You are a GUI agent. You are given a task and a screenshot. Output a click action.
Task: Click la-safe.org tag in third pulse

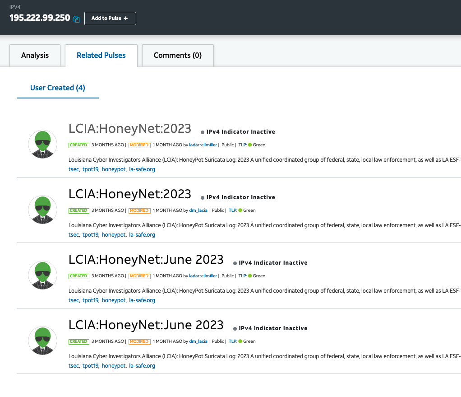pyautogui.click(x=142, y=300)
